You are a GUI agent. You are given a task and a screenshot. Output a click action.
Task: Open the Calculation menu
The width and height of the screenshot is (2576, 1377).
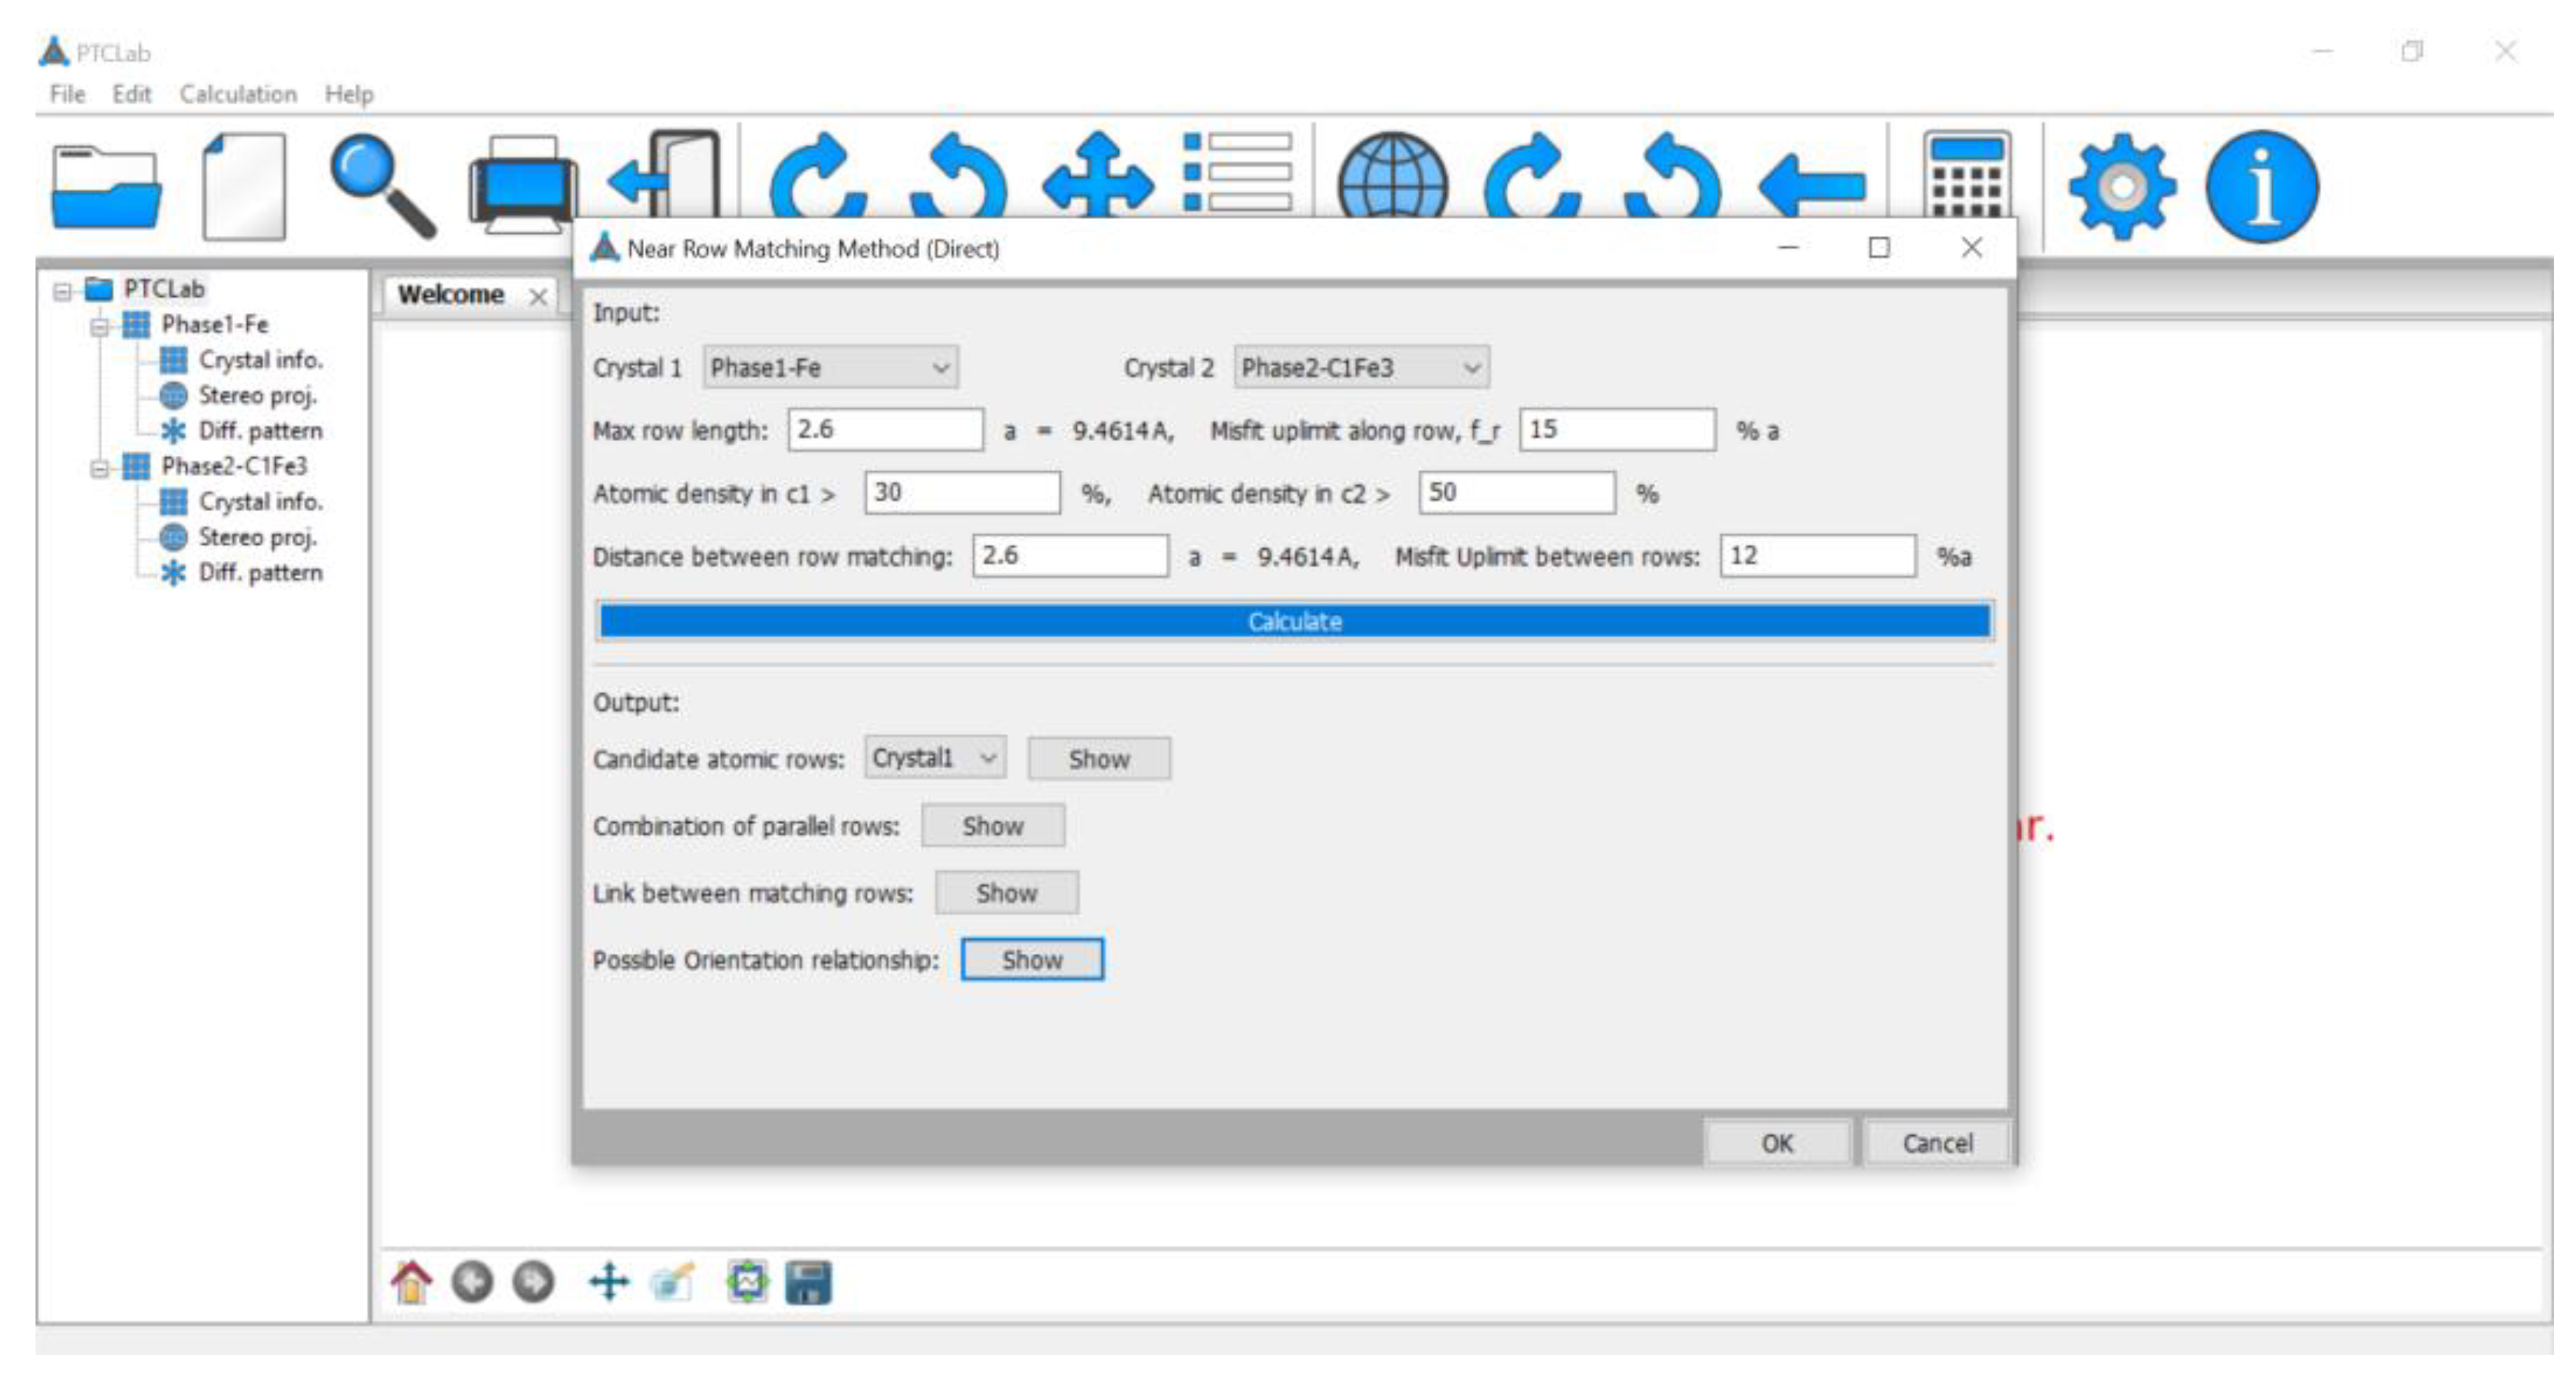pyautogui.click(x=238, y=94)
